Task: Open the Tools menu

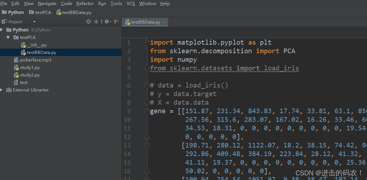Action: pyautogui.click(x=116, y=4)
